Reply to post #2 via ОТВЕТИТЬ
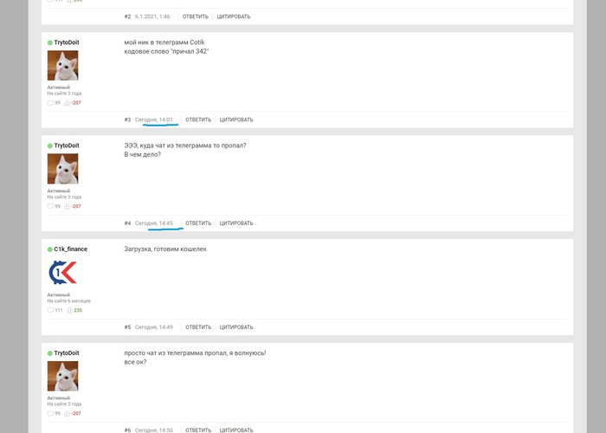 click(x=195, y=16)
